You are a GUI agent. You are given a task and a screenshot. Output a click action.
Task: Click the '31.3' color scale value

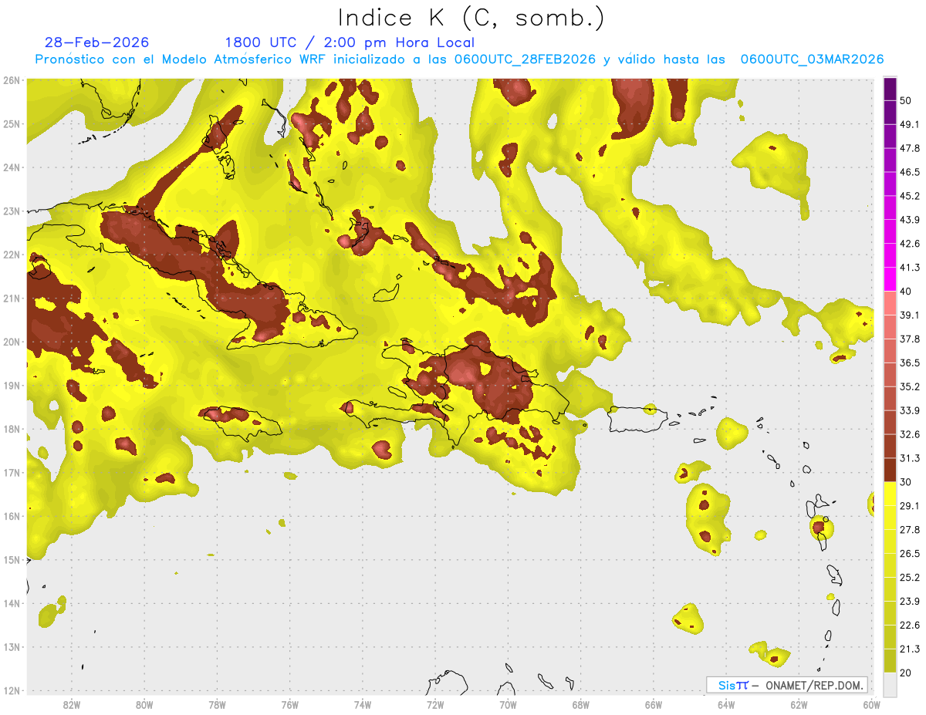909,458
